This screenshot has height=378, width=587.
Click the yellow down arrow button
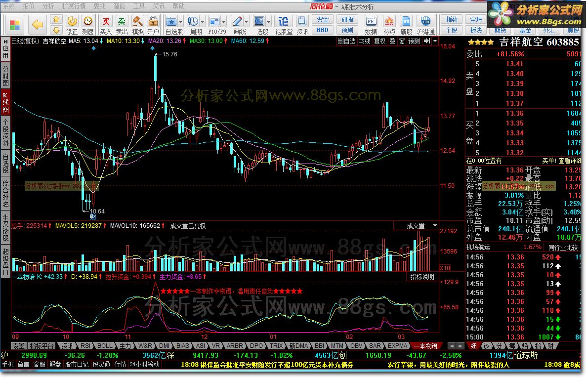click(56, 30)
